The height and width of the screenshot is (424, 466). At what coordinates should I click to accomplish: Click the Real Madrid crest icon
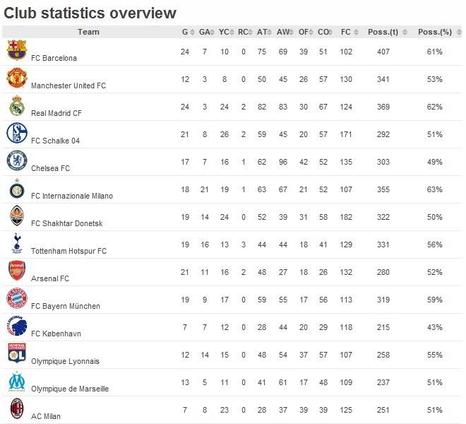point(16,105)
